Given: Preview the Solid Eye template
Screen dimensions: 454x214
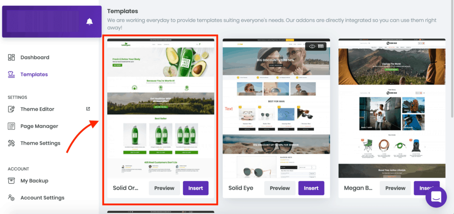Looking at the screenshot, I should (280, 188).
